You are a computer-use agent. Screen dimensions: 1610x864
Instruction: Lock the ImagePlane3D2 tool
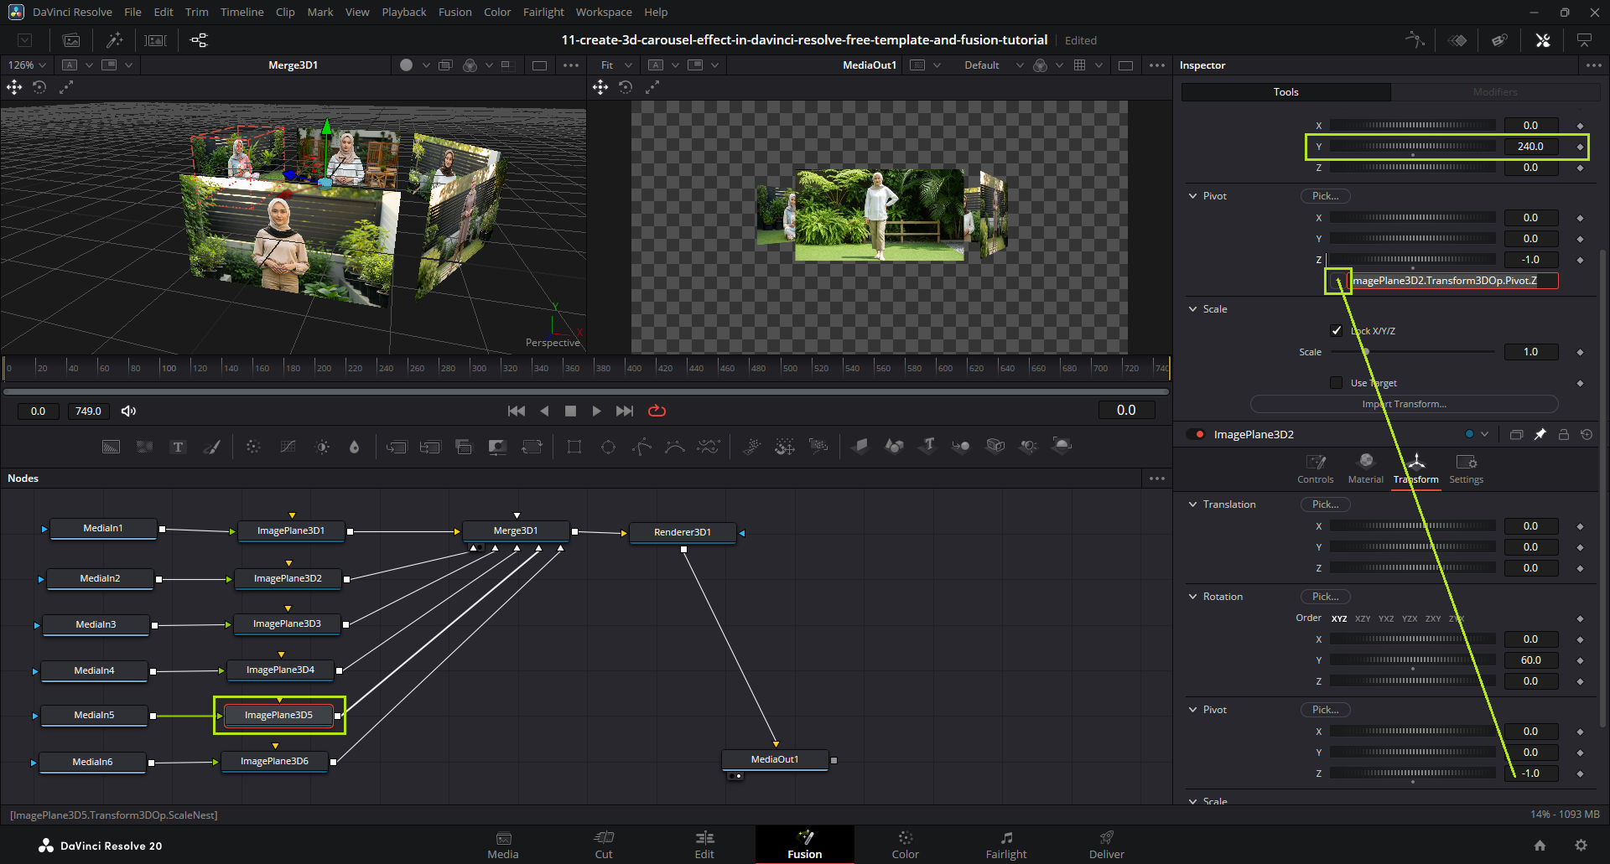pos(1563,434)
